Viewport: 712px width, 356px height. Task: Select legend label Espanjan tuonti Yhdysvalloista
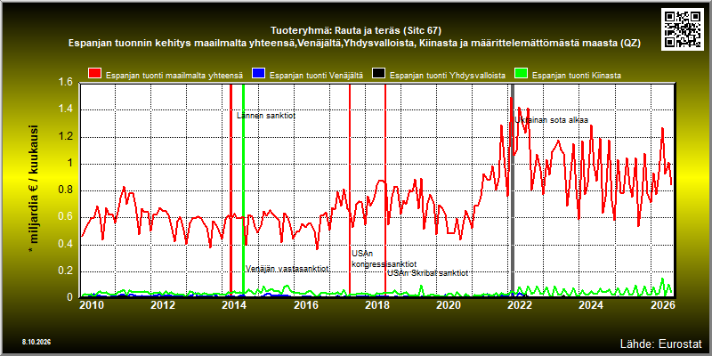click(x=448, y=76)
